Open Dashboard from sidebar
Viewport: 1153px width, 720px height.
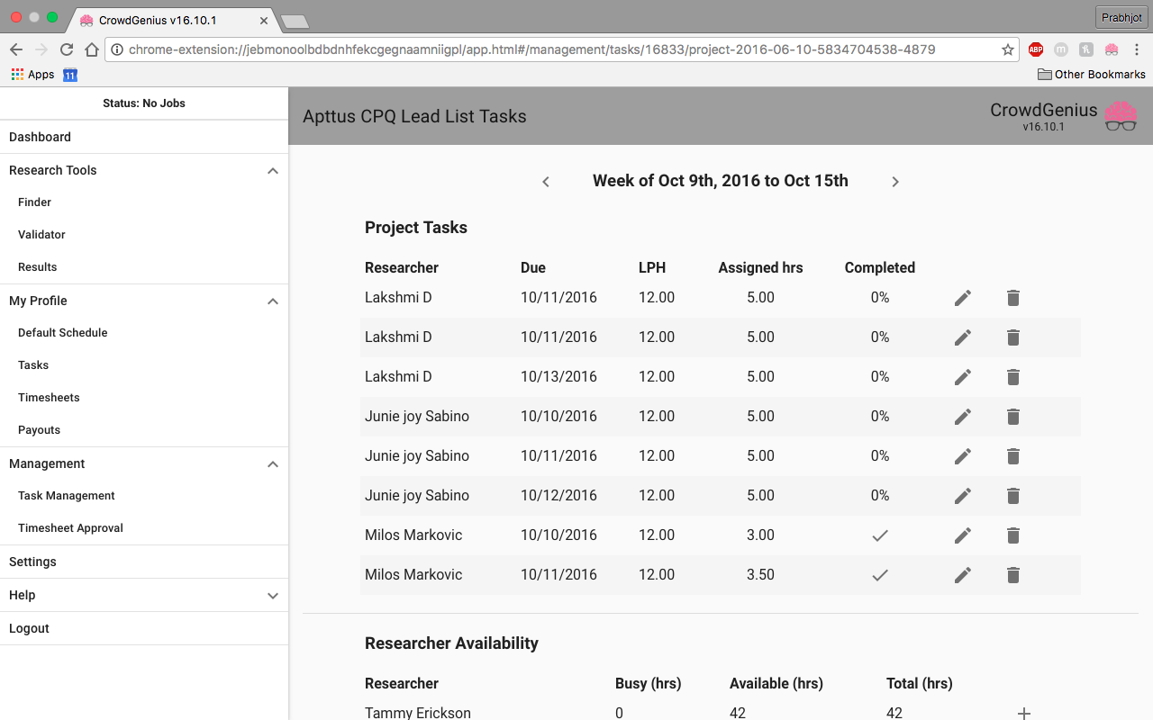point(144,137)
